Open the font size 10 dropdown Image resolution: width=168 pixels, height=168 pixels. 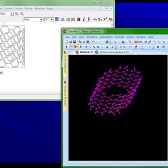point(52,20)
